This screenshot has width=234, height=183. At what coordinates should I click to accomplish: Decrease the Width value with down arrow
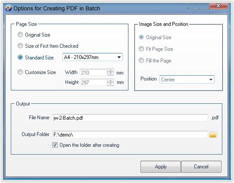(x=110, y=74)
